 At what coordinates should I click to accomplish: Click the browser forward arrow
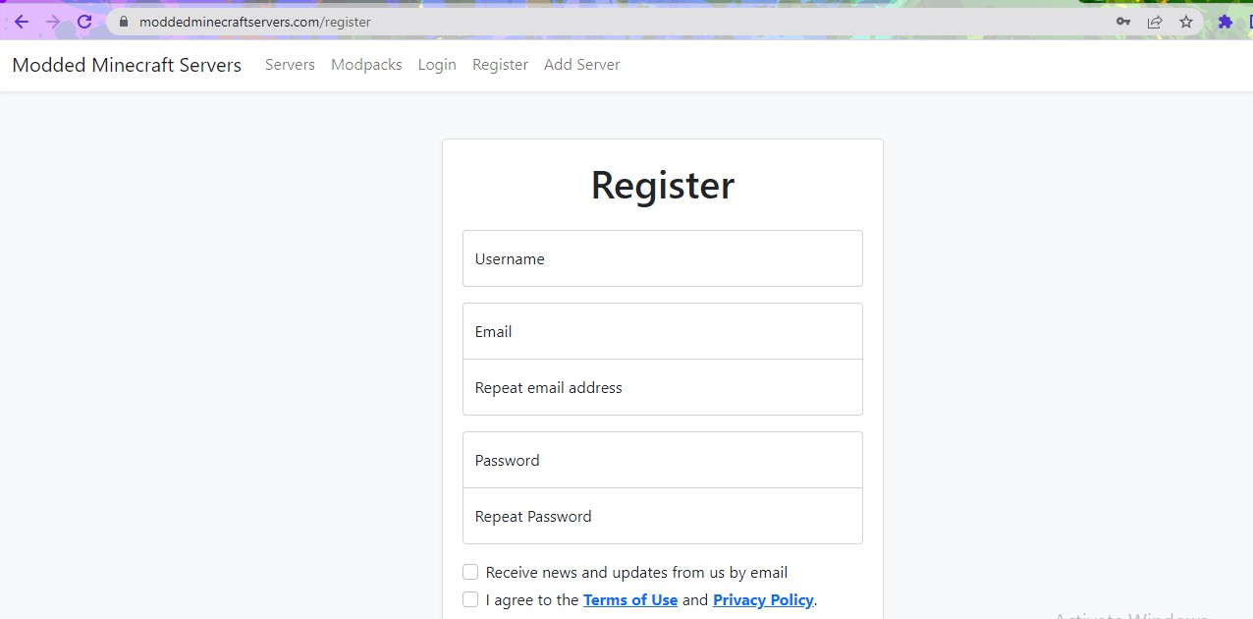[53, 22]
